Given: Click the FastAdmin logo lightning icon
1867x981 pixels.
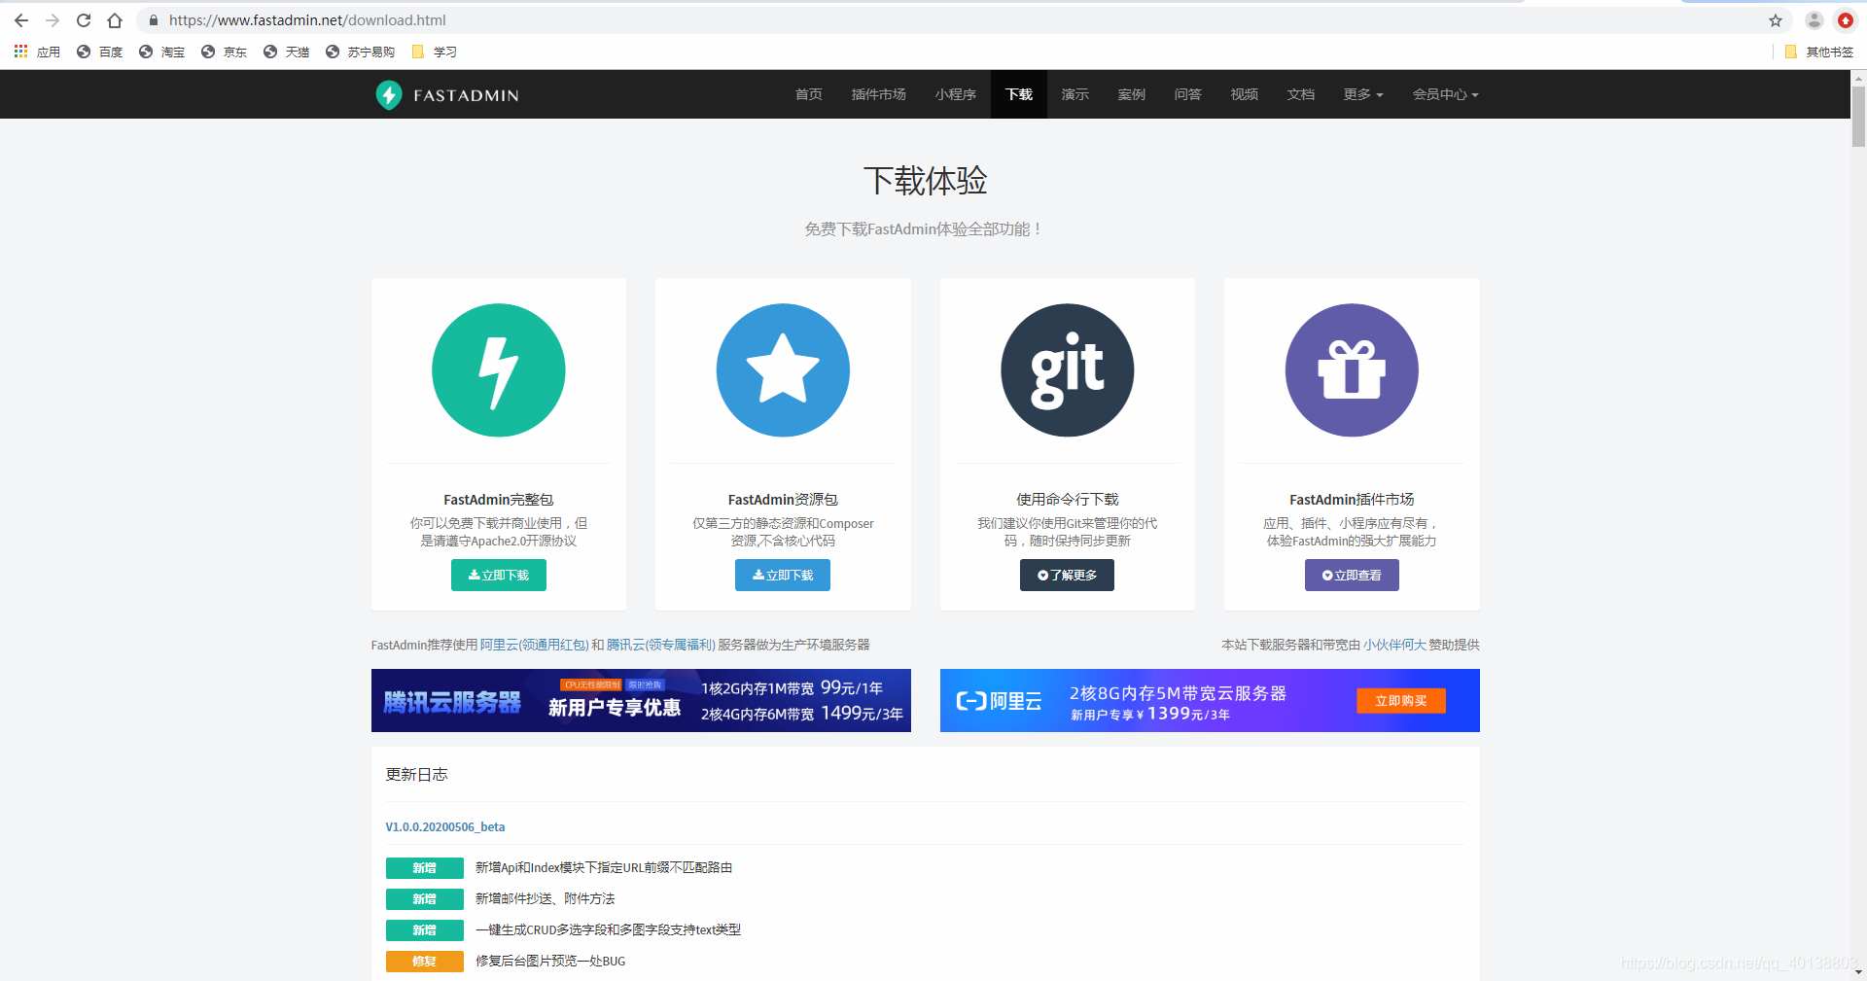Looking at the screenshot, I should 389,94.
